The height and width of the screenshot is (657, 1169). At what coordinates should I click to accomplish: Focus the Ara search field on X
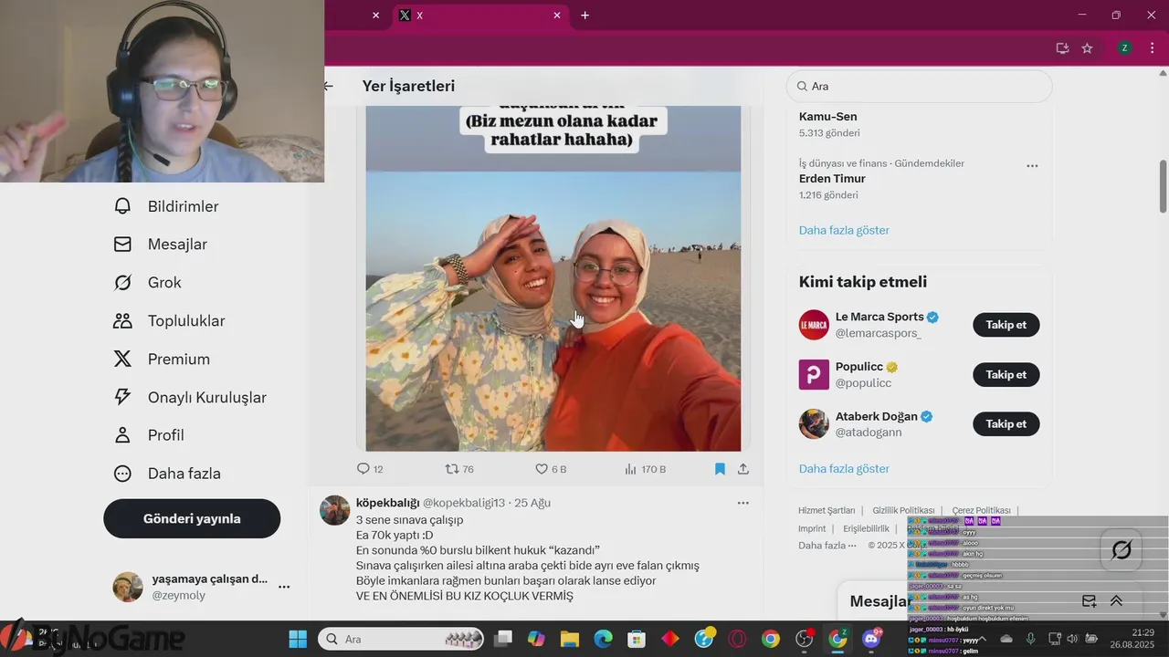click(920, 86)
